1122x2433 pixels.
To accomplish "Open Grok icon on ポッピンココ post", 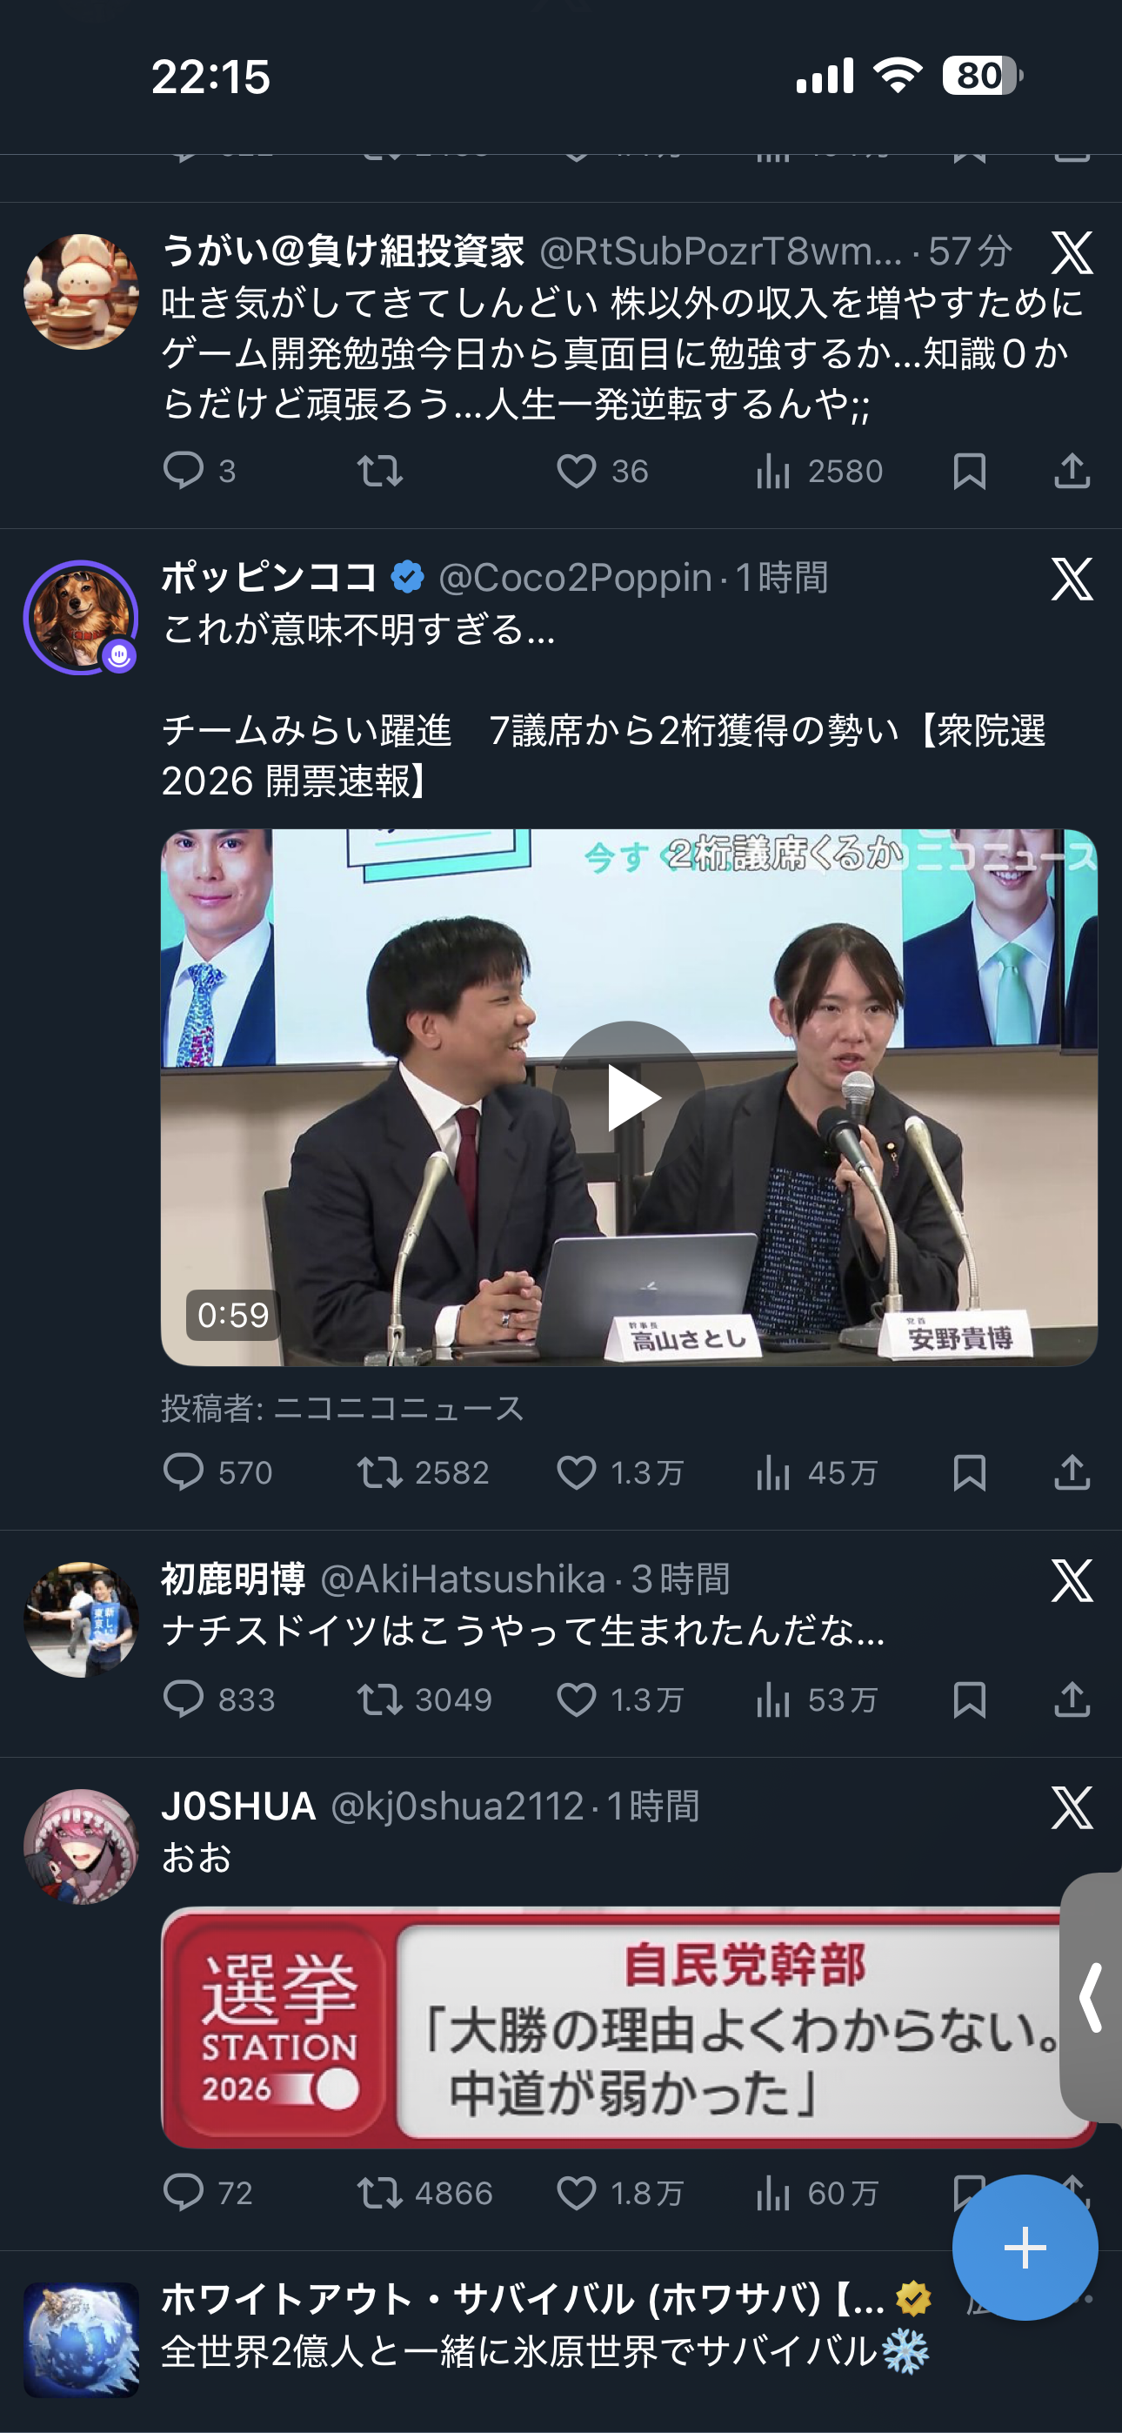I will point(1072,579).
